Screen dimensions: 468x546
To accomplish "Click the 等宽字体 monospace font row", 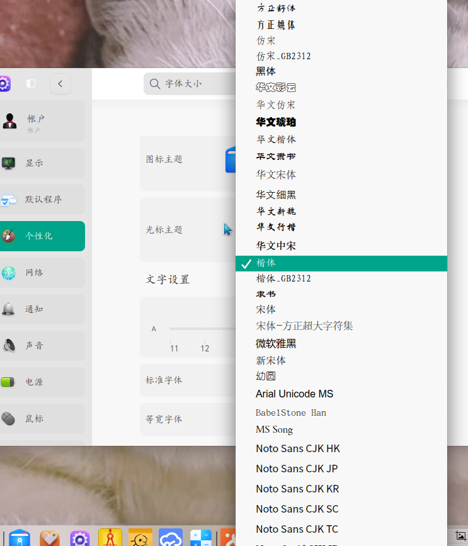I will [x=188, y=419].
